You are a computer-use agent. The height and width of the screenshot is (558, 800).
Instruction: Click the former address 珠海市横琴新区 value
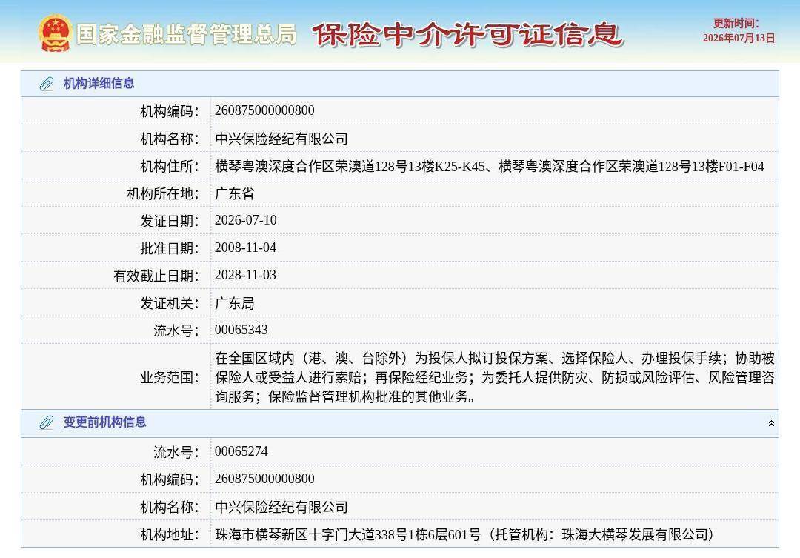coord(464,534)
